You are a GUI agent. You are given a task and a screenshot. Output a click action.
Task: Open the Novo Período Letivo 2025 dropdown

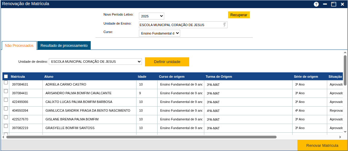151,16
